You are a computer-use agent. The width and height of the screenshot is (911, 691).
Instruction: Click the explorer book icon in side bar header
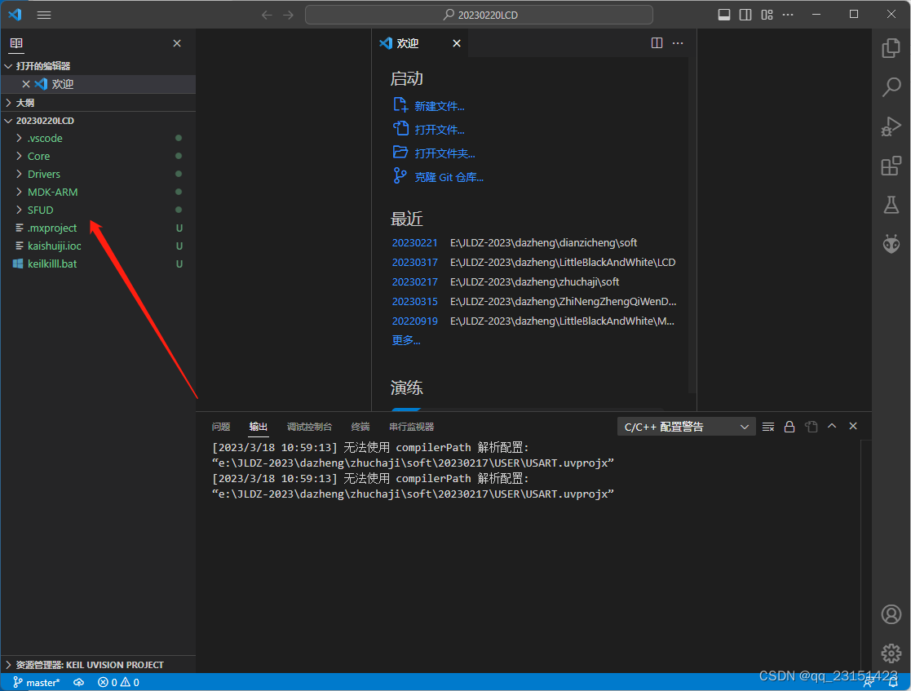(x=16, y=43)
